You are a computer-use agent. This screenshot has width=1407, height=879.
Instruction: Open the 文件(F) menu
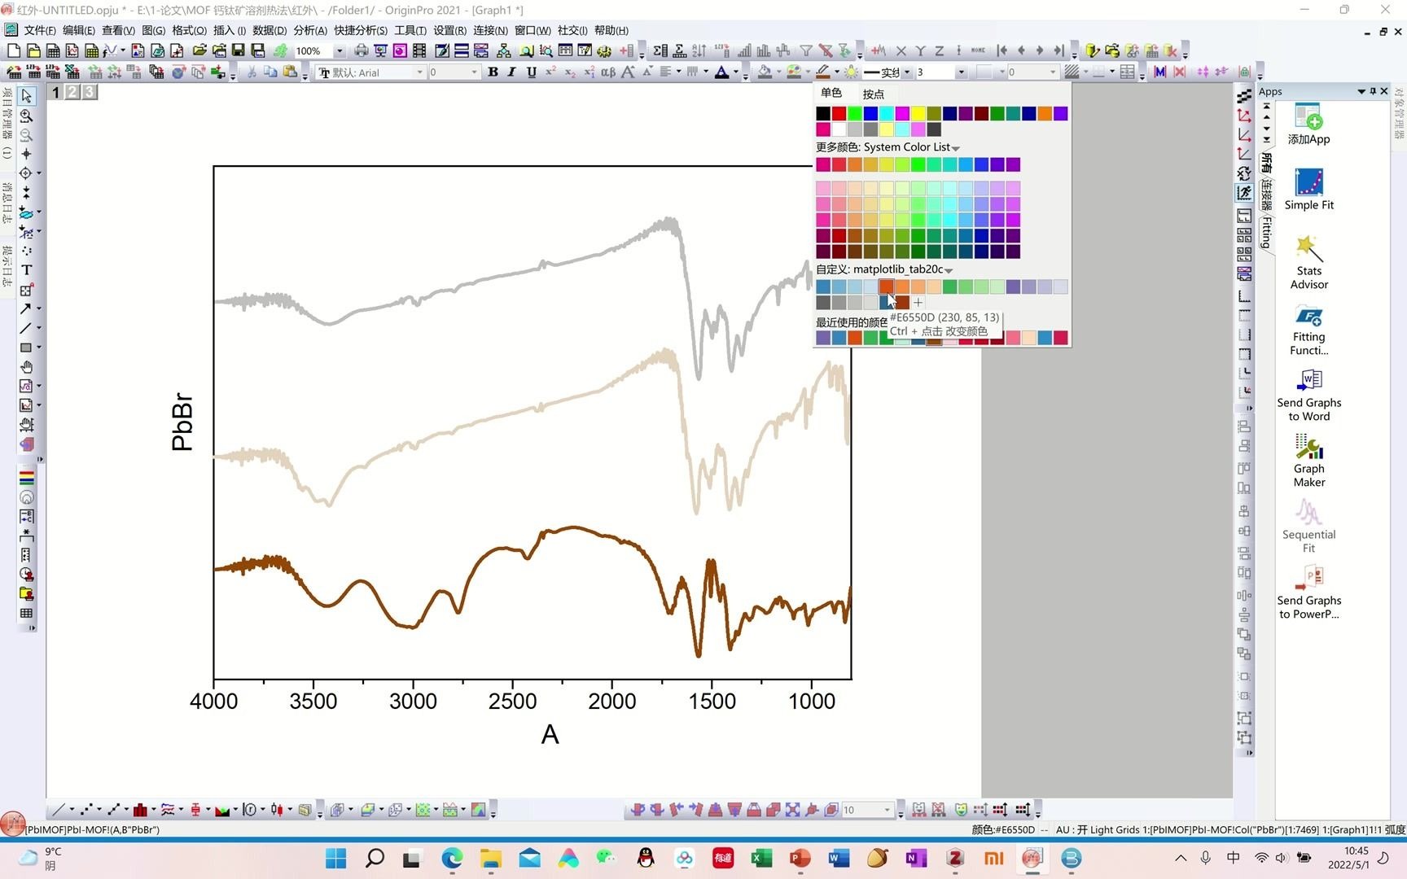coord(40,30)
